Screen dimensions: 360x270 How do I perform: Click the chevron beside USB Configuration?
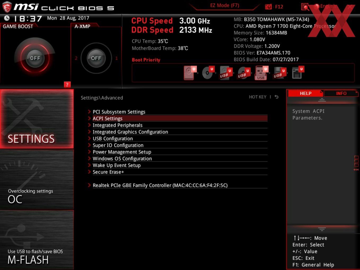[89, 138]
